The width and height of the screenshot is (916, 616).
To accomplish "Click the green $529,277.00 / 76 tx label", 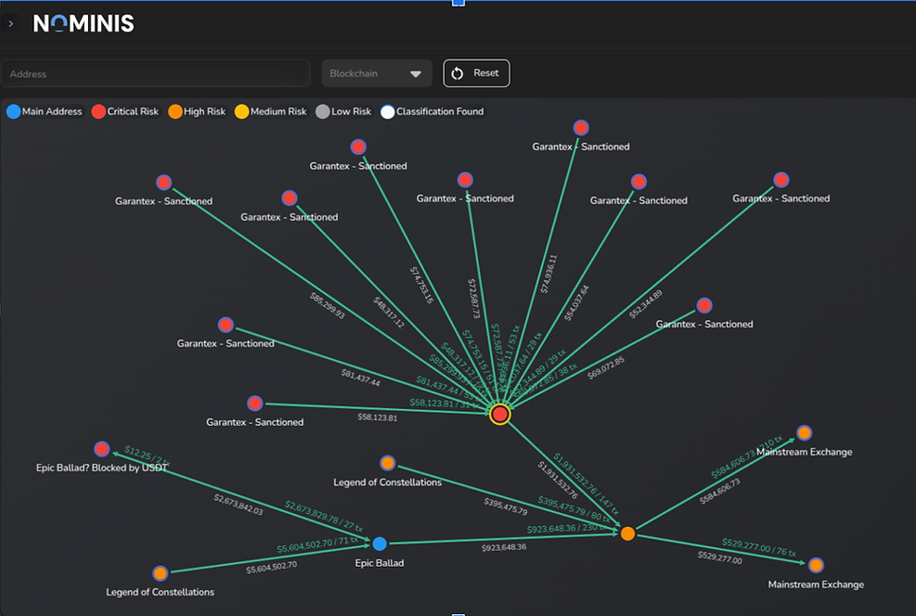I will pyautogui.click(x=759, y=547).
